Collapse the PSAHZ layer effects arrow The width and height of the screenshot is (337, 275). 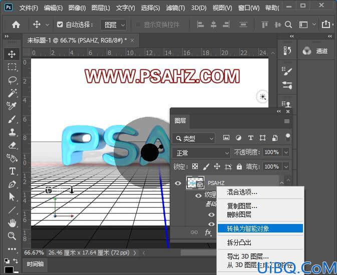[x=282, y=183]
